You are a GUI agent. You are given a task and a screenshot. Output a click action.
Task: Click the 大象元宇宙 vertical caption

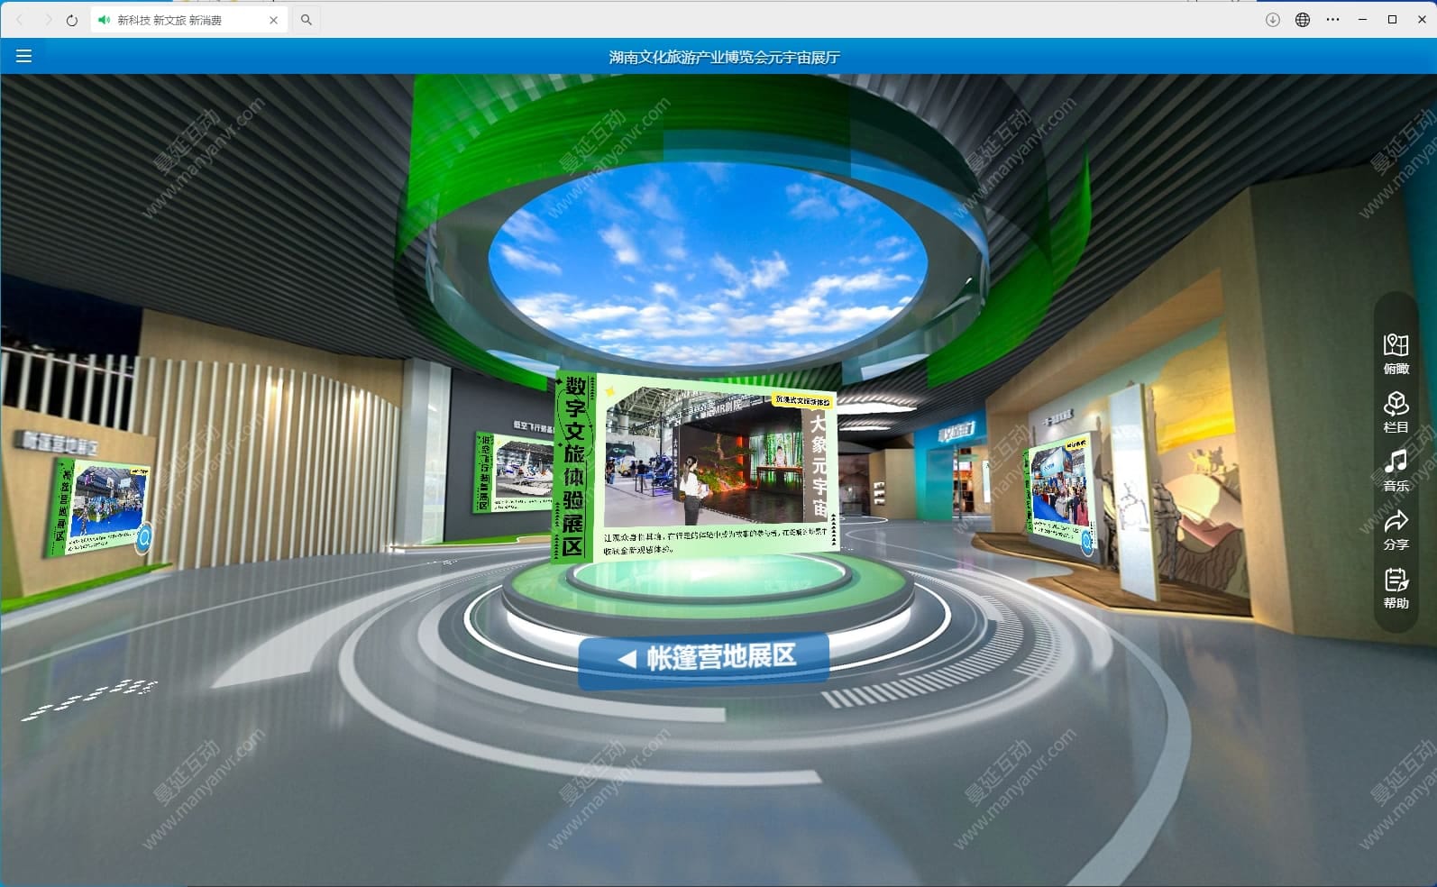819,466
